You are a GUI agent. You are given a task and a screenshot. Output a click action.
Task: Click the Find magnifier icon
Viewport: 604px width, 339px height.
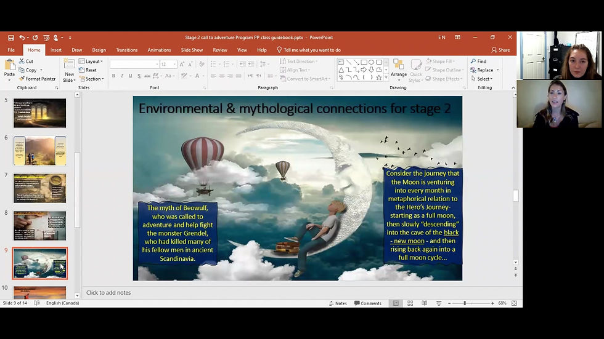click(473, 62)
